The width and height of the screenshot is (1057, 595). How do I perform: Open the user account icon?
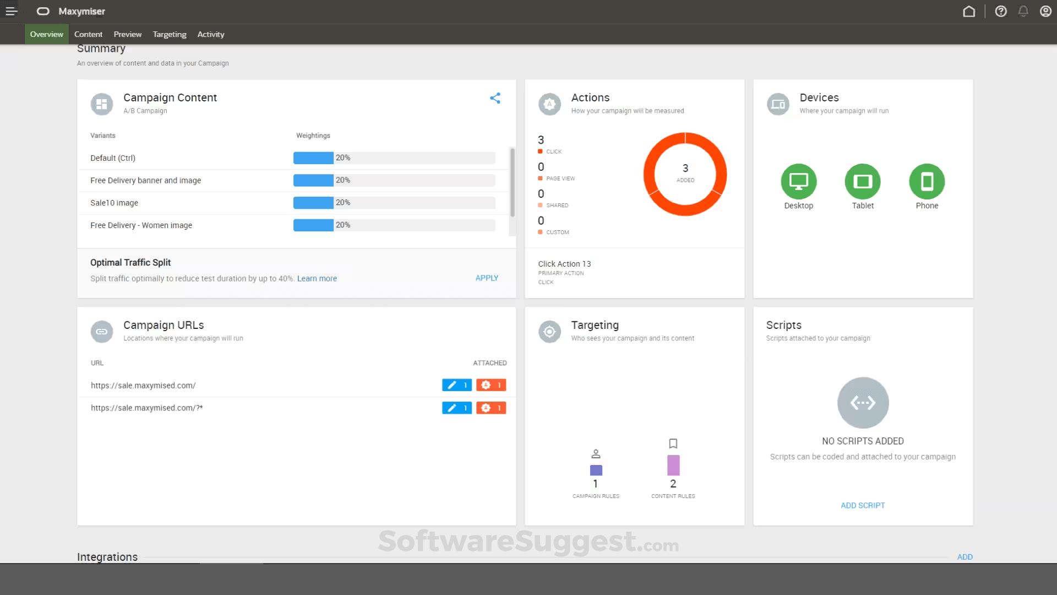pyautogui.click(x=1046, y=11)
